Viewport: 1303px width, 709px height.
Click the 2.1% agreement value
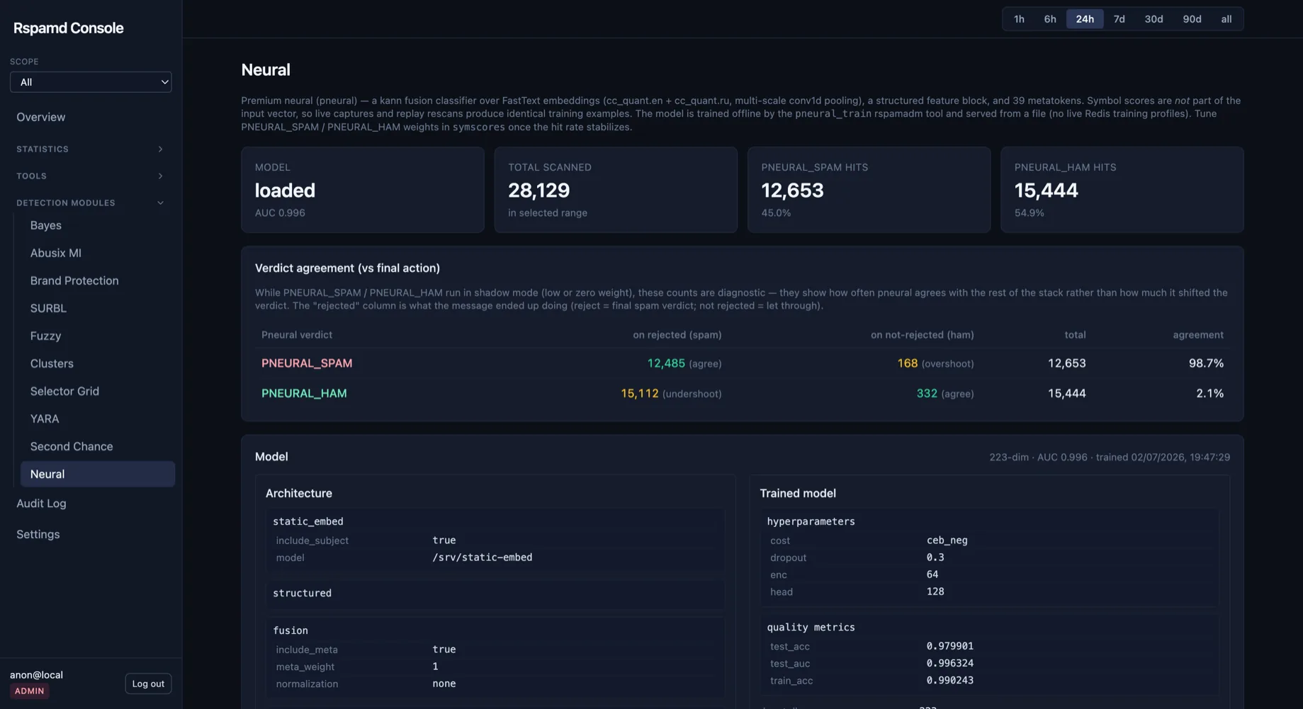[1209, 394]
